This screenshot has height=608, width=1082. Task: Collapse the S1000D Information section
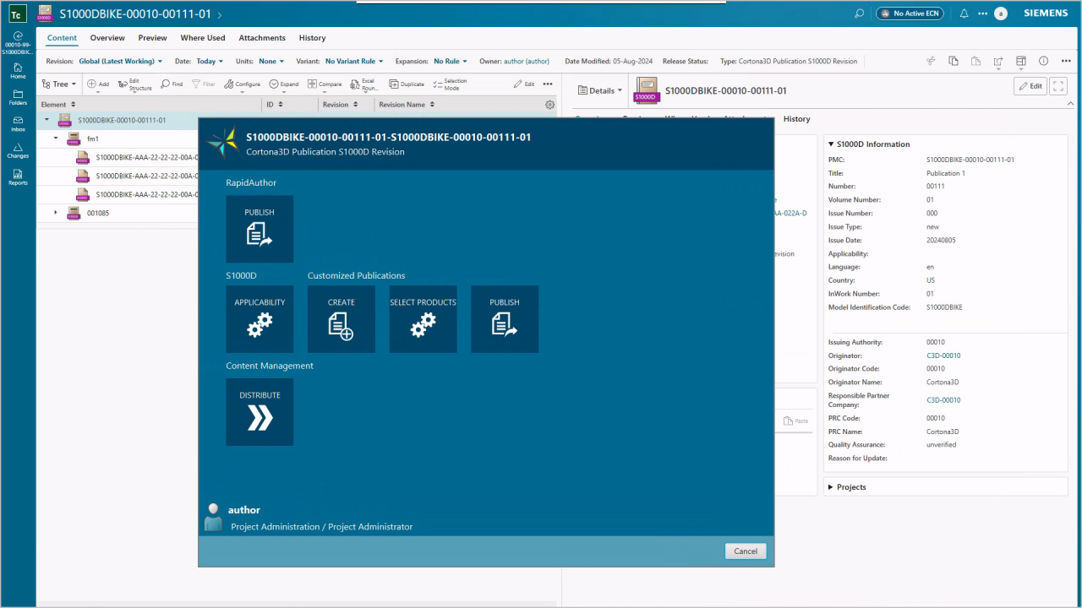(831, 144)
